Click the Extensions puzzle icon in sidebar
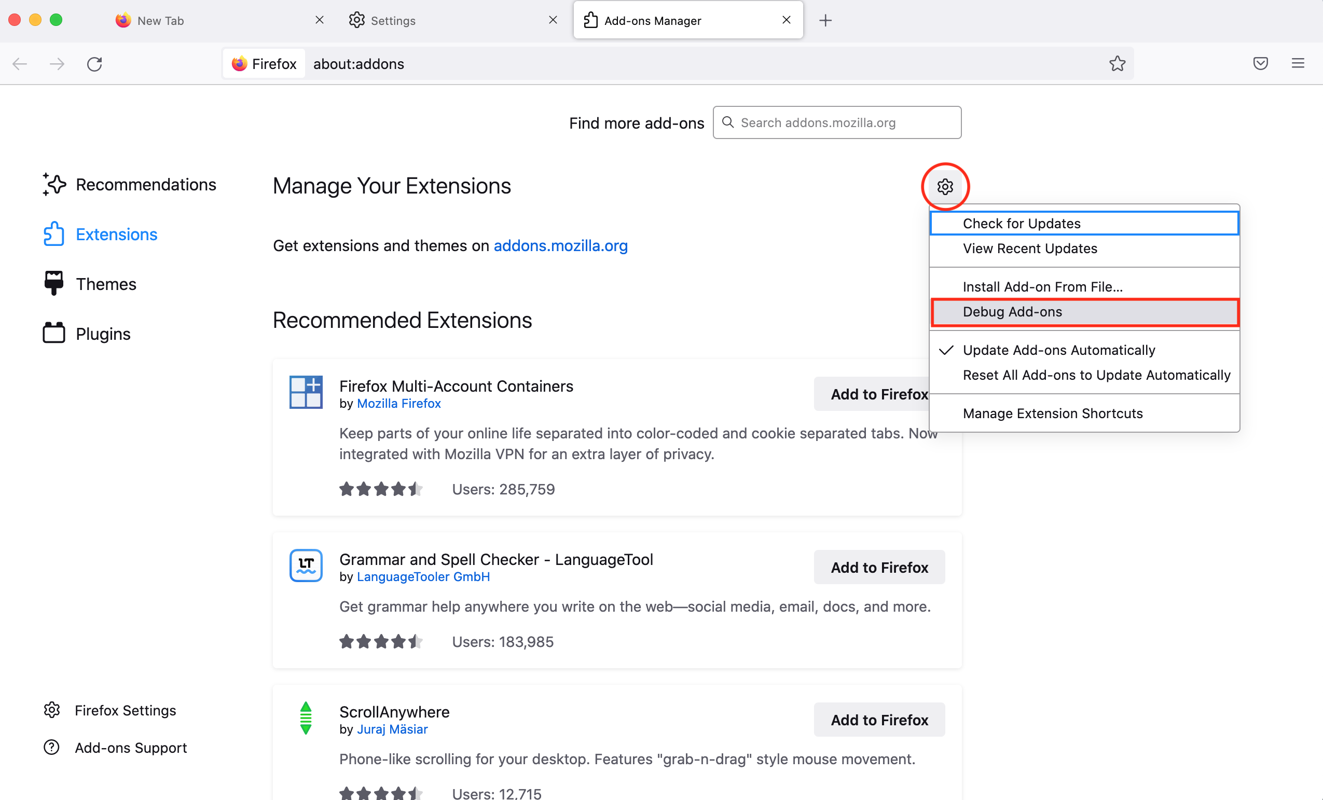 pos(53,234)
